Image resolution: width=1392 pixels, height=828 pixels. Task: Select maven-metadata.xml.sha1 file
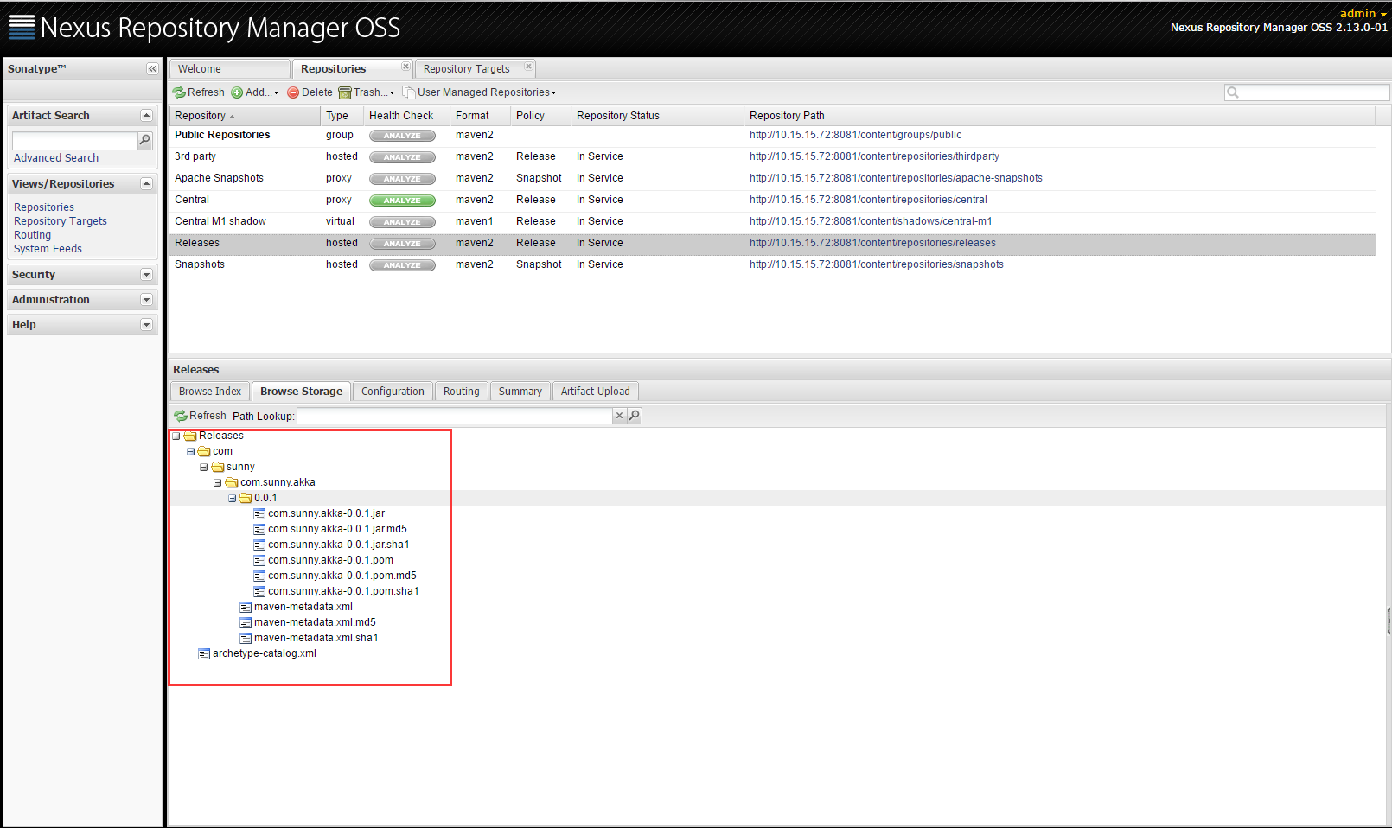[316, 638]
